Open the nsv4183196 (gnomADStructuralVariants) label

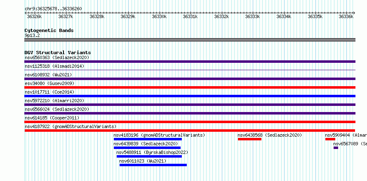159,135
